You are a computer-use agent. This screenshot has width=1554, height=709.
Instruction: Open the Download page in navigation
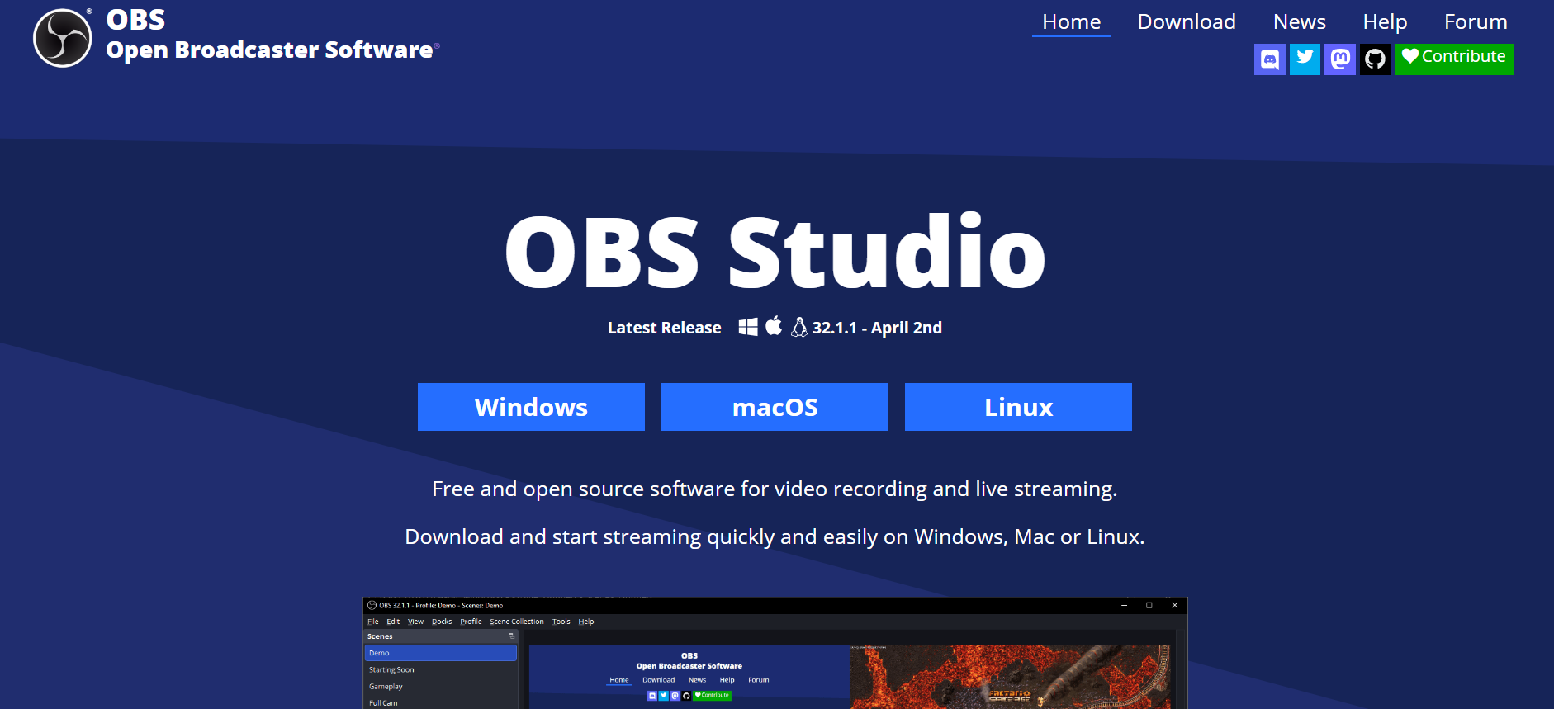1187,22
